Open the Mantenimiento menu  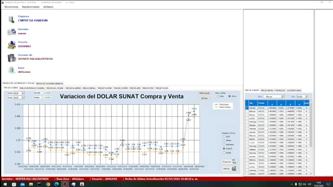point(31,7)
